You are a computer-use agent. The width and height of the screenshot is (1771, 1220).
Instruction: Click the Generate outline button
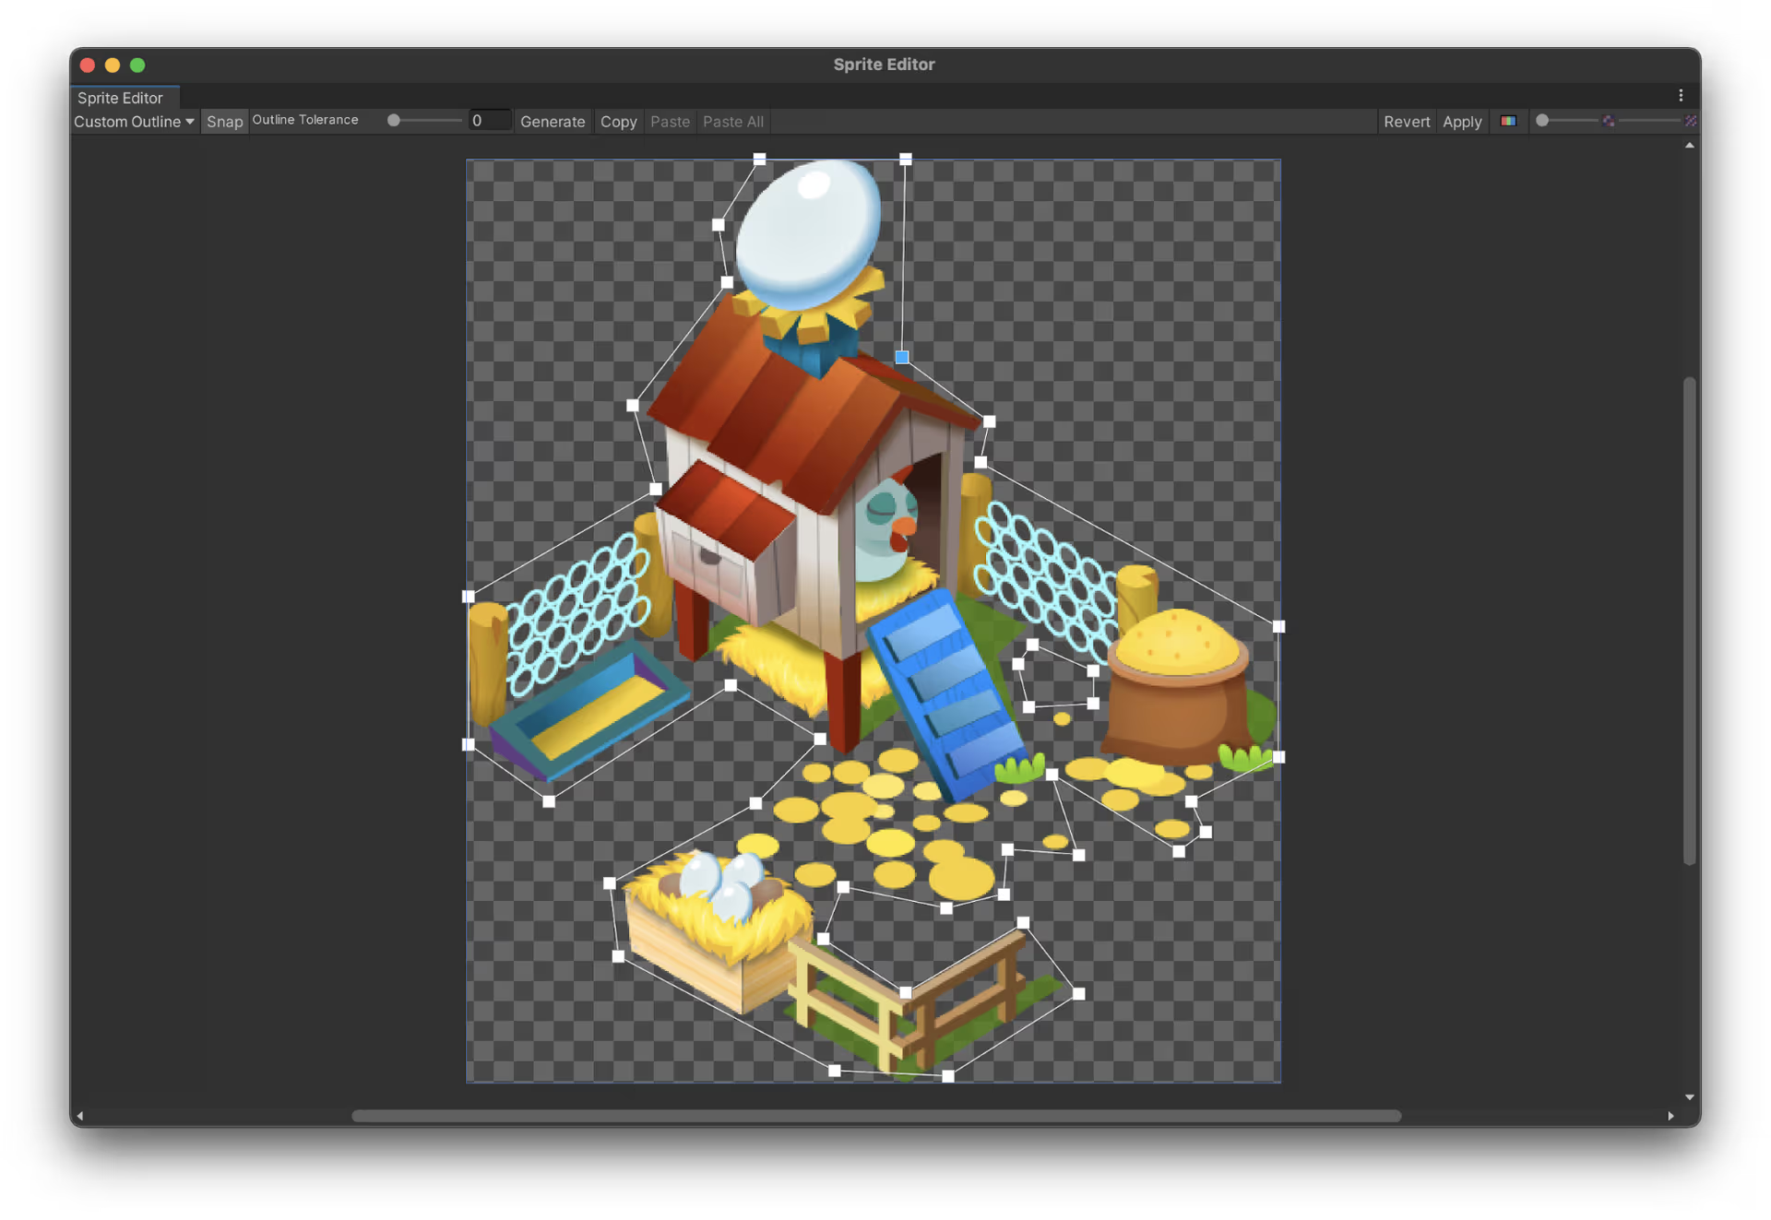pos(552,122)
